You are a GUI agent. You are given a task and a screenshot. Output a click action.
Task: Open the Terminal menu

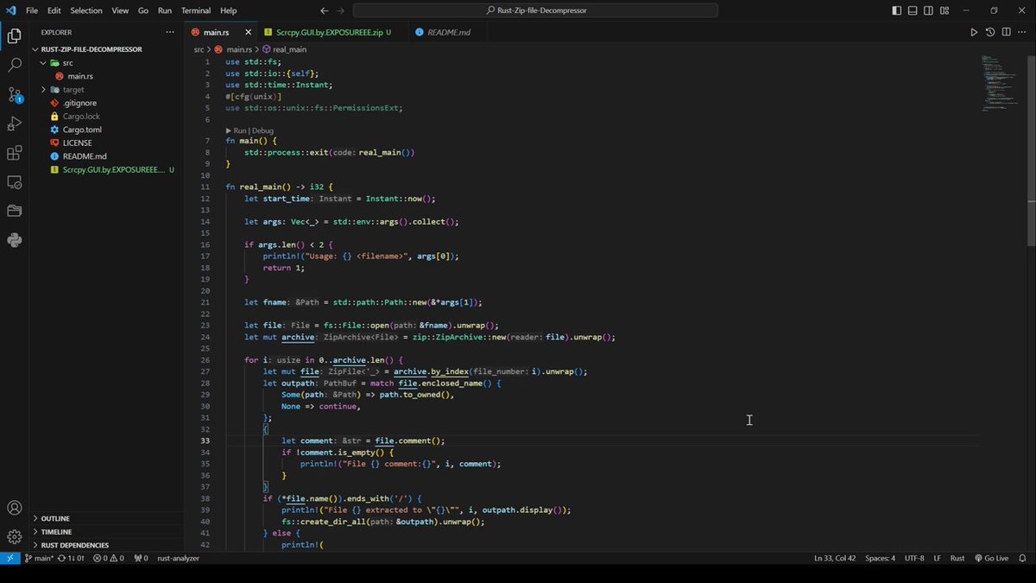195,10
